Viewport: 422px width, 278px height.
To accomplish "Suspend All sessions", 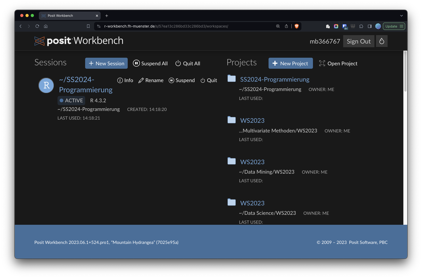I will tap(150, 63).
